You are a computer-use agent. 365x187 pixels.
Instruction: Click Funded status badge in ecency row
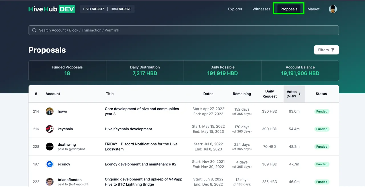[x=322, y=164]
